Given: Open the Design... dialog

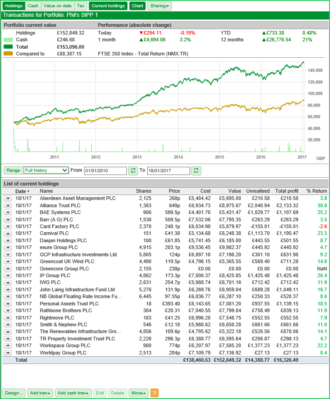Looking at the screenshot, I should click(14, 393).
